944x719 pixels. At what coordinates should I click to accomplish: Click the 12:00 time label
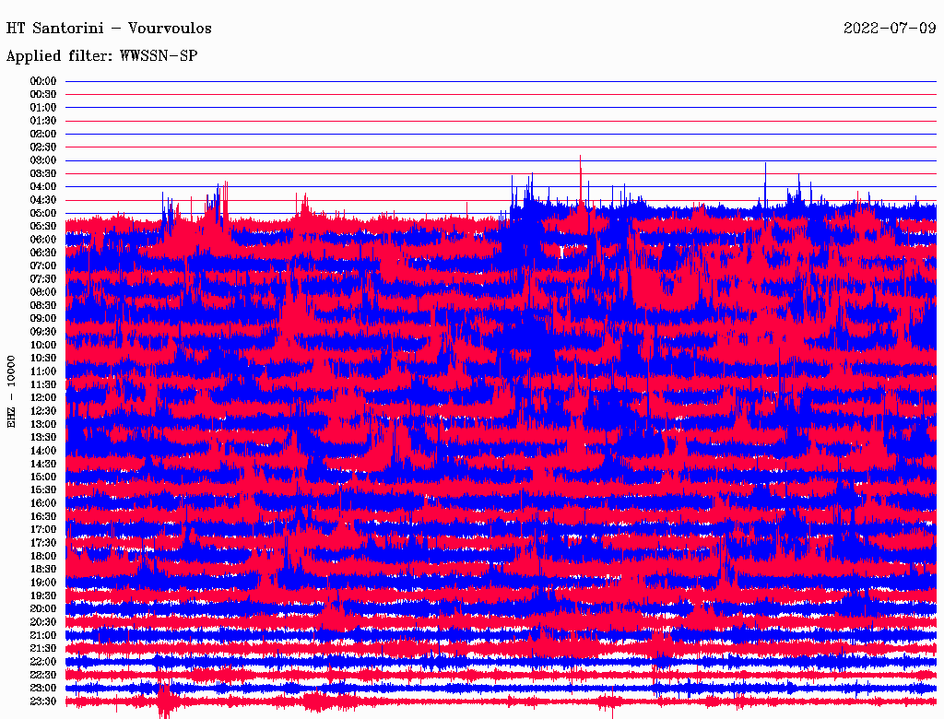coord(43,397)
